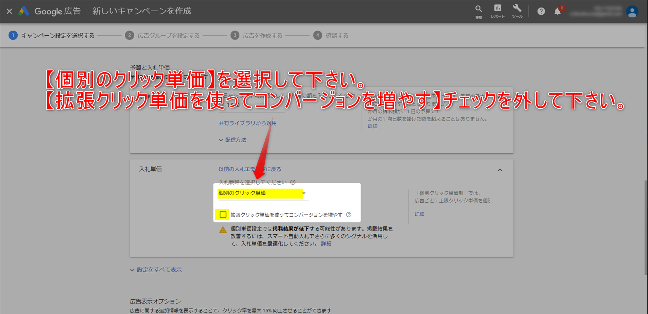
Task: Close the campaign creation with the X icon
Action: [9, 11]
